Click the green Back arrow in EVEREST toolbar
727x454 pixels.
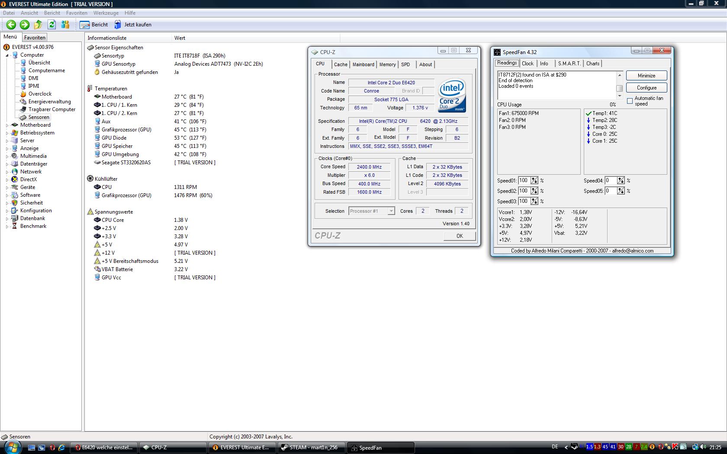pos(11,25)
